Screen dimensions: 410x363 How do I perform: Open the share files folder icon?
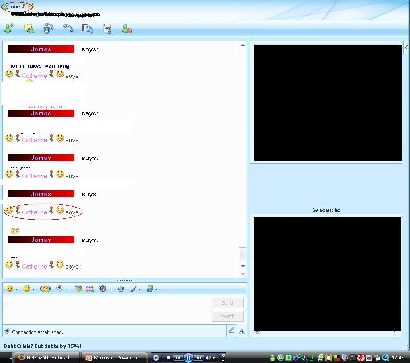pyautogui.click(x=29, y=29)
